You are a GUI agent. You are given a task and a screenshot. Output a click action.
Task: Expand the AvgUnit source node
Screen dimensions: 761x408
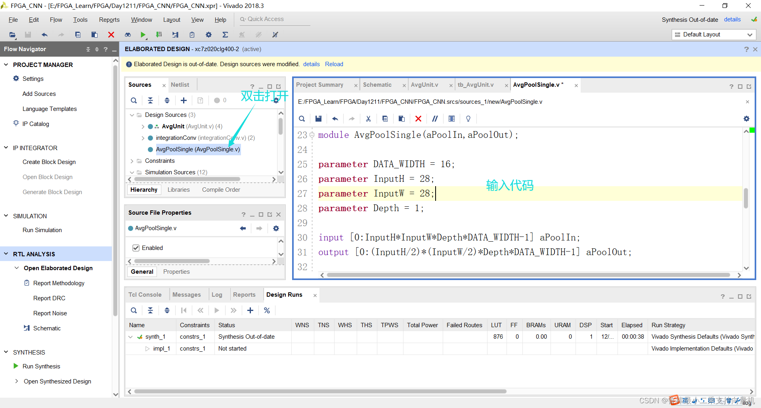(143, 126)
